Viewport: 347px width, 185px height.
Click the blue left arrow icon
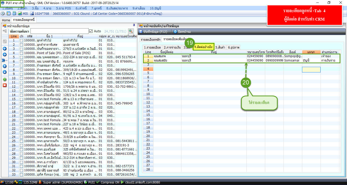[5, 49]
